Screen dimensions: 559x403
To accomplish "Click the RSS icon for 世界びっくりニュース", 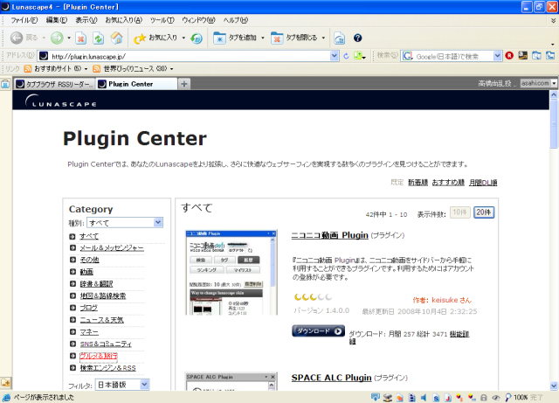I will (x=96, y=68).
